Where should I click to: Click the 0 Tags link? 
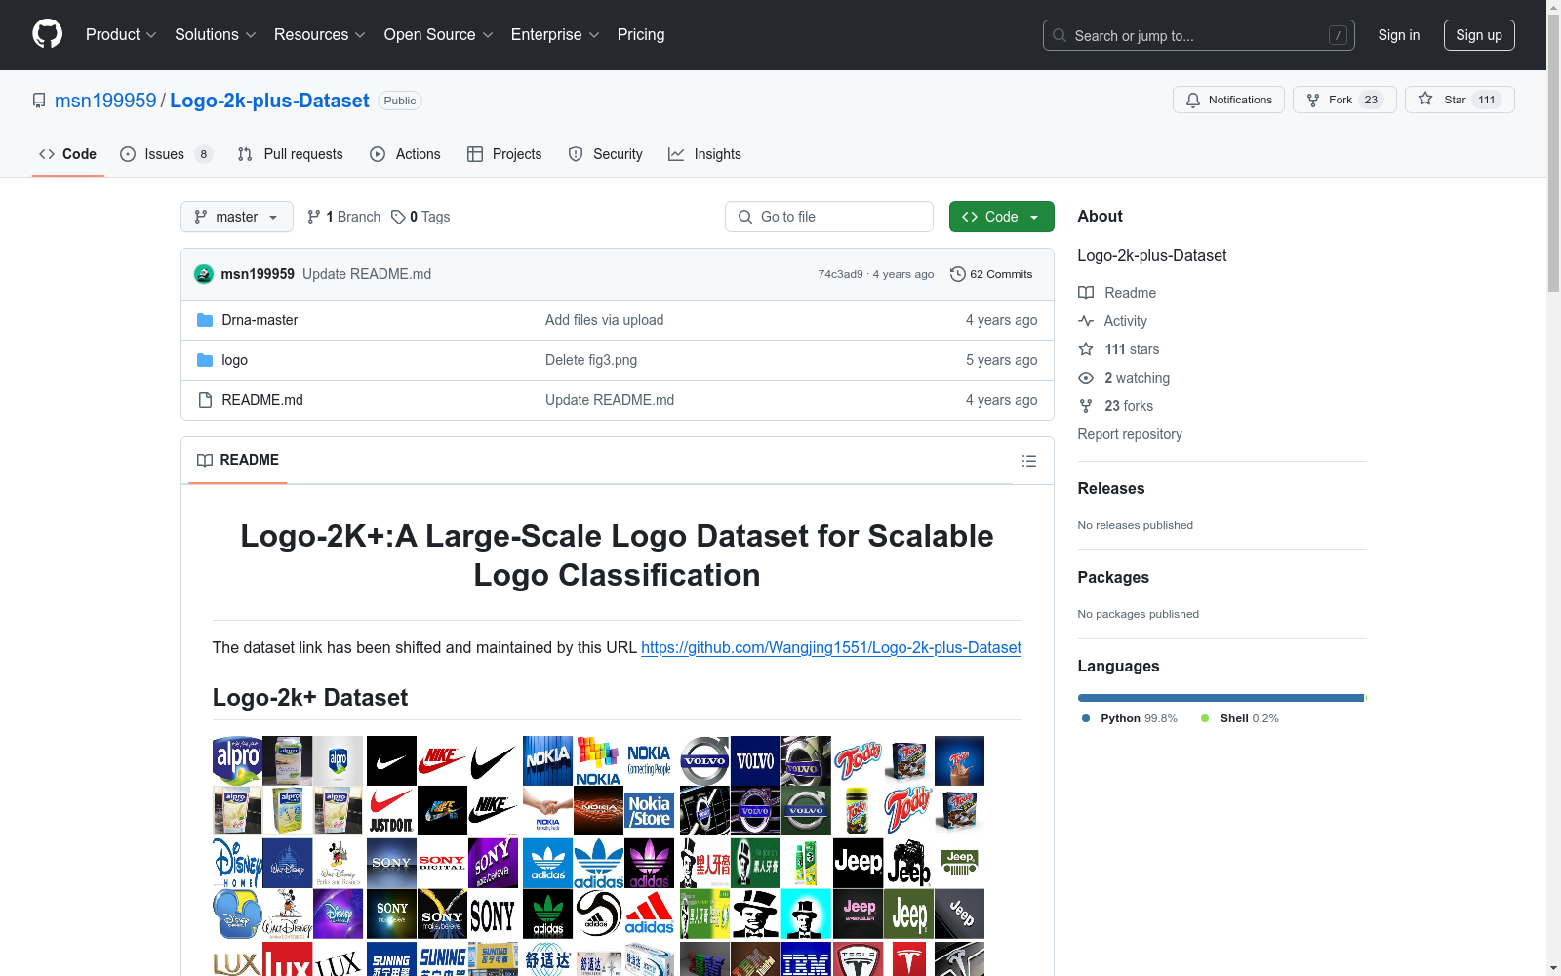click(420, 217)
